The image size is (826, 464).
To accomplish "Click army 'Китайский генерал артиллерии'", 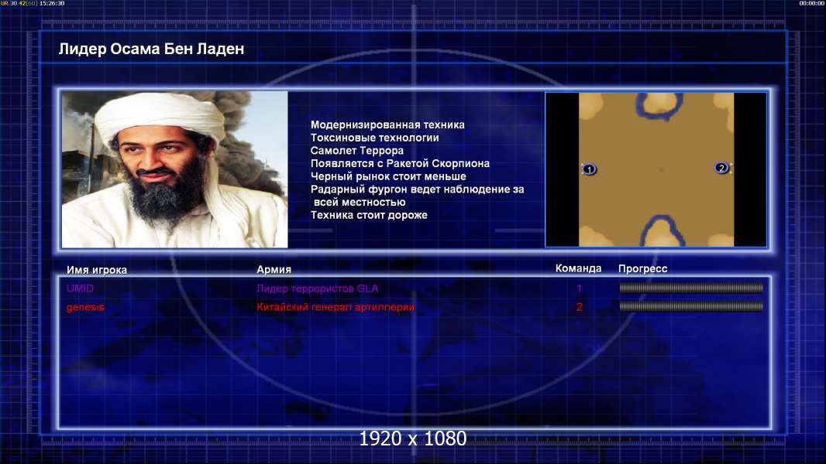I will pos(336,307).
